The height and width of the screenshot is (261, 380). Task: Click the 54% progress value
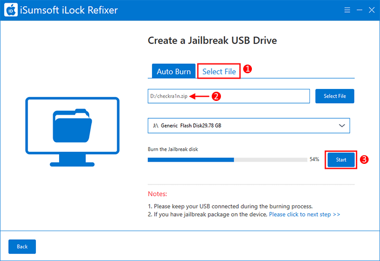coord(314,160)
